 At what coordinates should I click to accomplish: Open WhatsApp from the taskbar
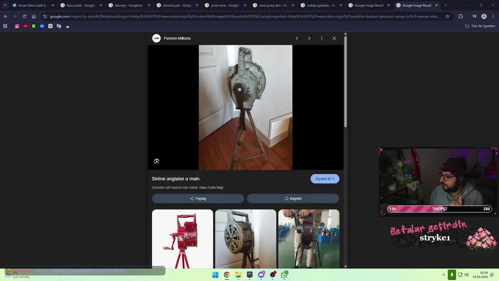click(284, 275)
